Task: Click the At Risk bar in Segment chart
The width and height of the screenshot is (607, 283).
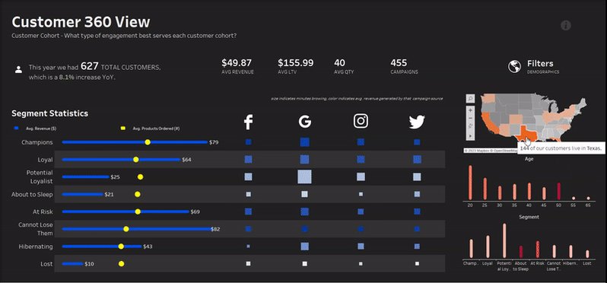Action: click(x=538, y=250)
